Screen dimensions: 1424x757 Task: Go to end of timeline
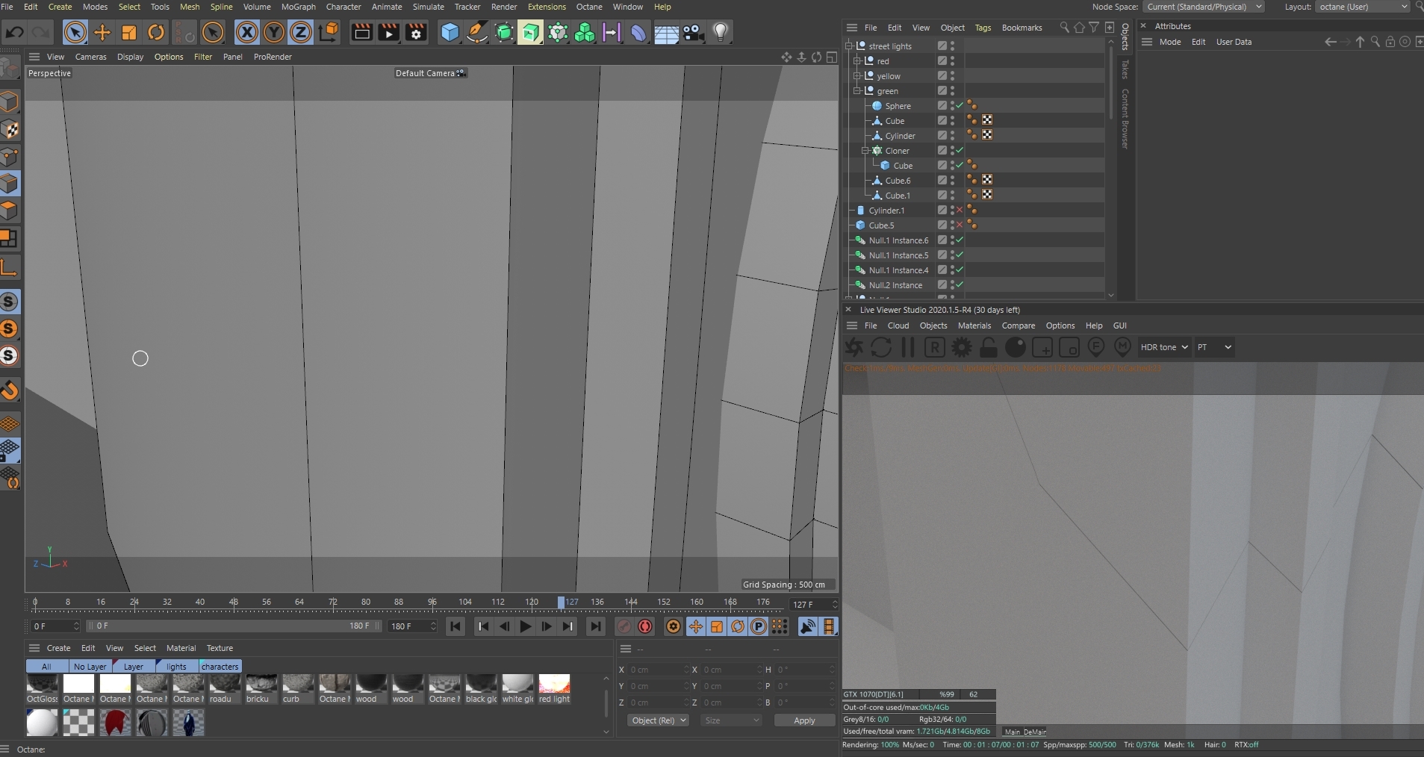coord(595,626)
